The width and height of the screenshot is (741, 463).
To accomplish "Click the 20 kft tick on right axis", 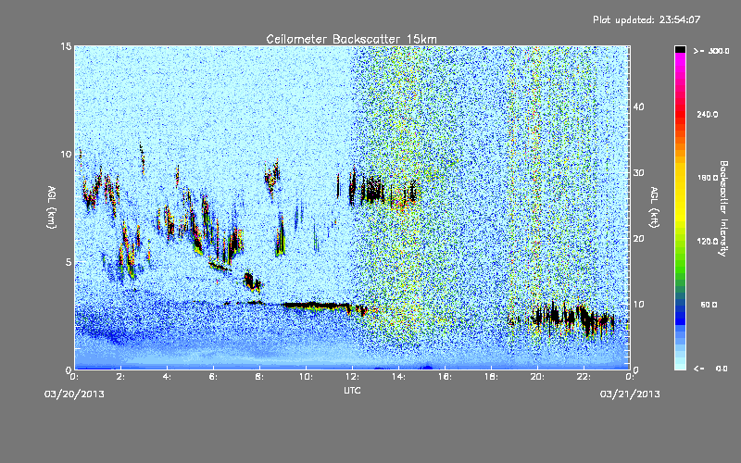I will [x=638, y=238].
